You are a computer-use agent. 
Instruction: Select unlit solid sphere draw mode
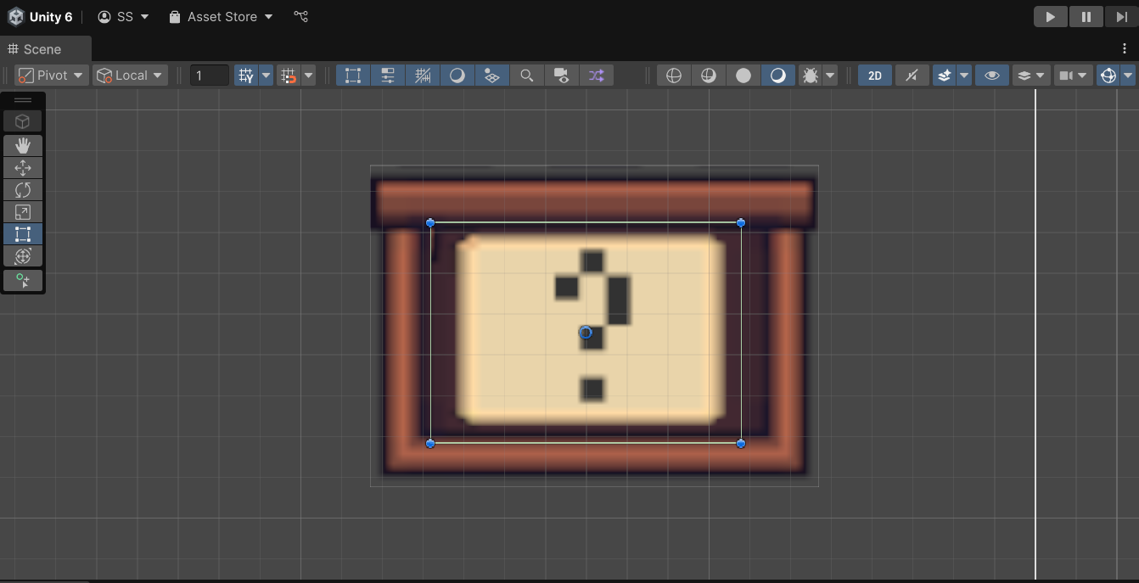[x=743, y=76]
